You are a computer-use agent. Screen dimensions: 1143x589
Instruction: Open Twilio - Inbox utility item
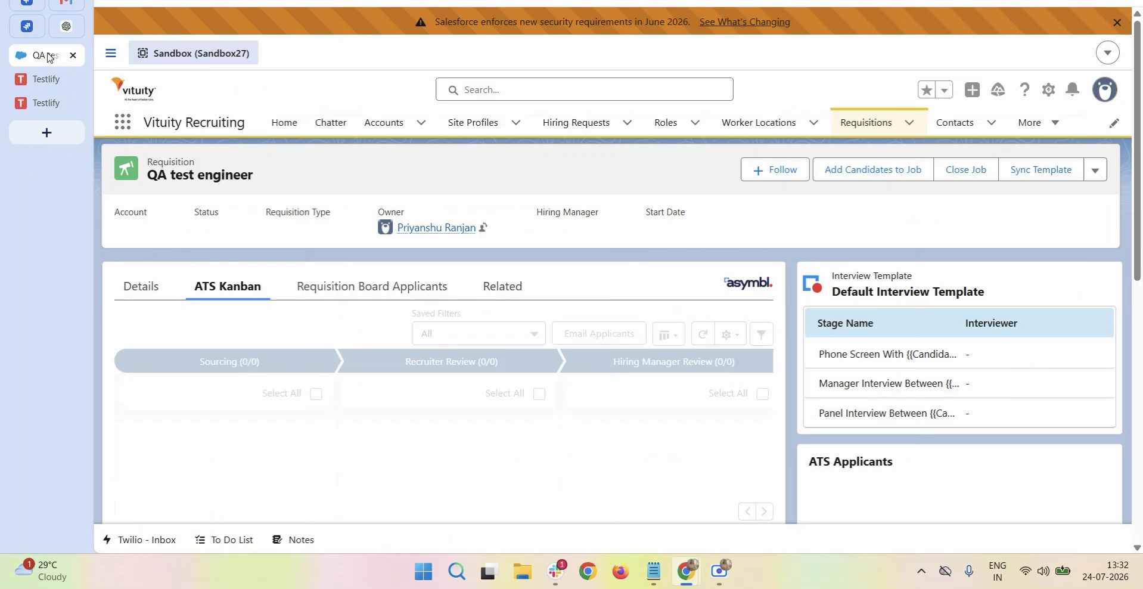pyautogui.click(x=139, y=540)
